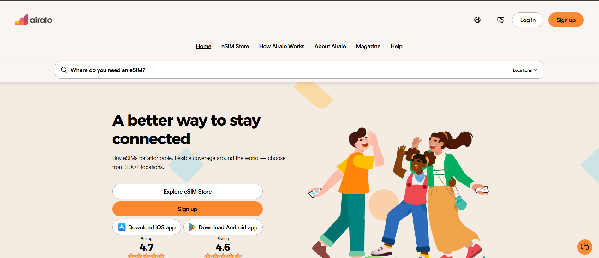Open How Airalo Works page

[x=282, y=46]
